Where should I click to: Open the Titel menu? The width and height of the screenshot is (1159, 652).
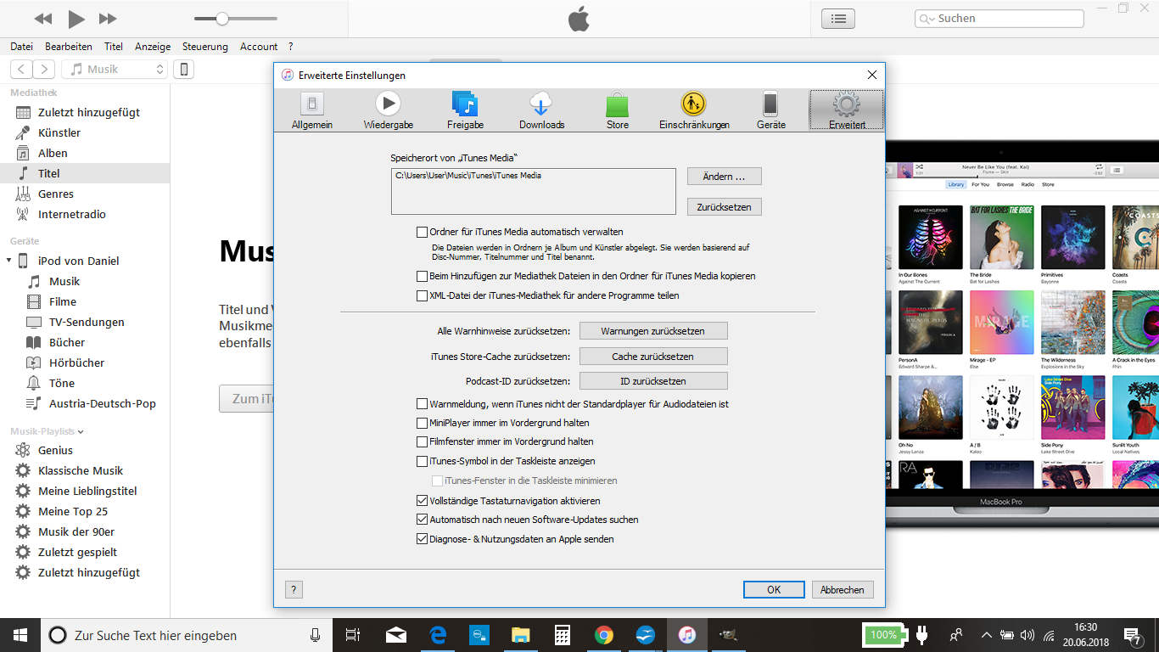(114, 47)
